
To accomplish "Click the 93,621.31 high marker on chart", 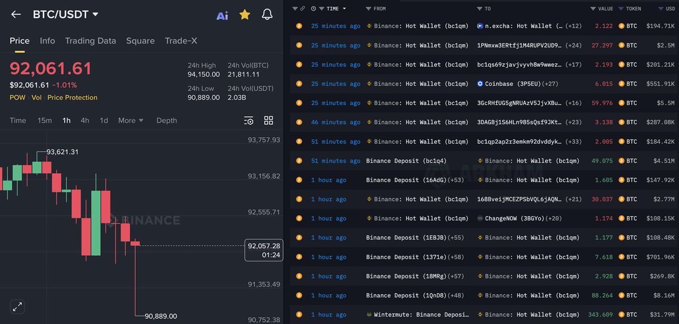I will pyautogui.click(x=62, y=152).
